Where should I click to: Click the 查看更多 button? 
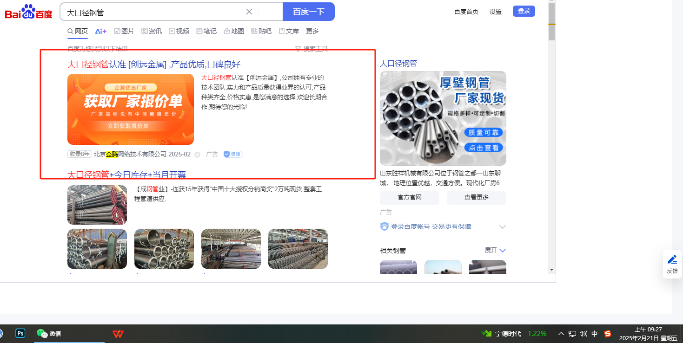(477, 198)
